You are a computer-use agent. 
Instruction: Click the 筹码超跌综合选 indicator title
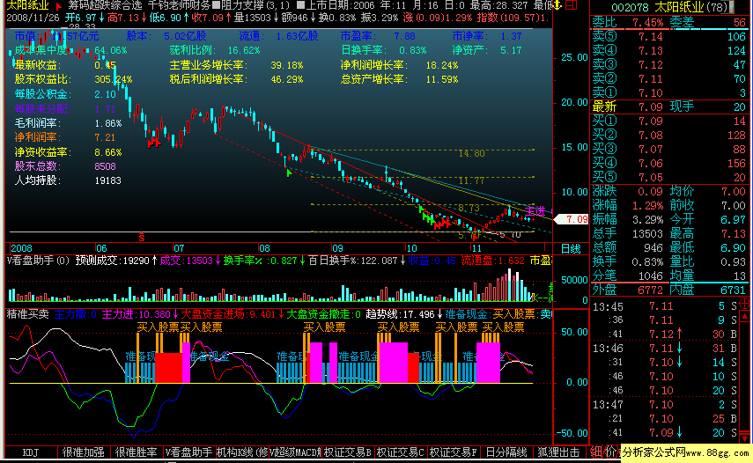coord(105,6)
